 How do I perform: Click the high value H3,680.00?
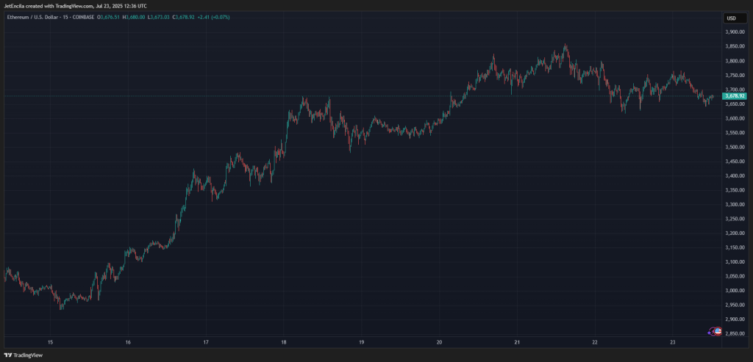click(x=134, y=18)
